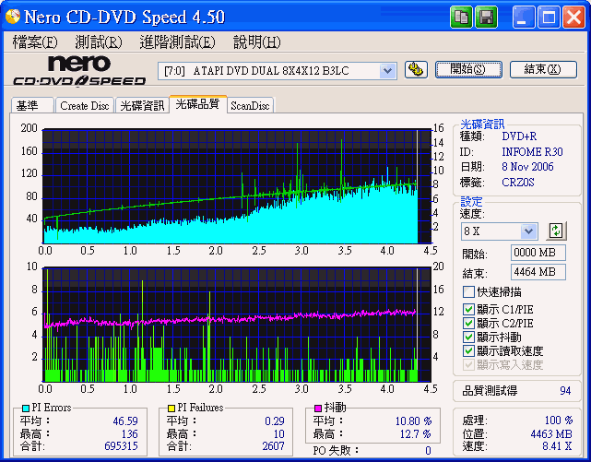The image size is (591, 462).
Task: Click the position value 4463 MB
Action: coord(551,434)
